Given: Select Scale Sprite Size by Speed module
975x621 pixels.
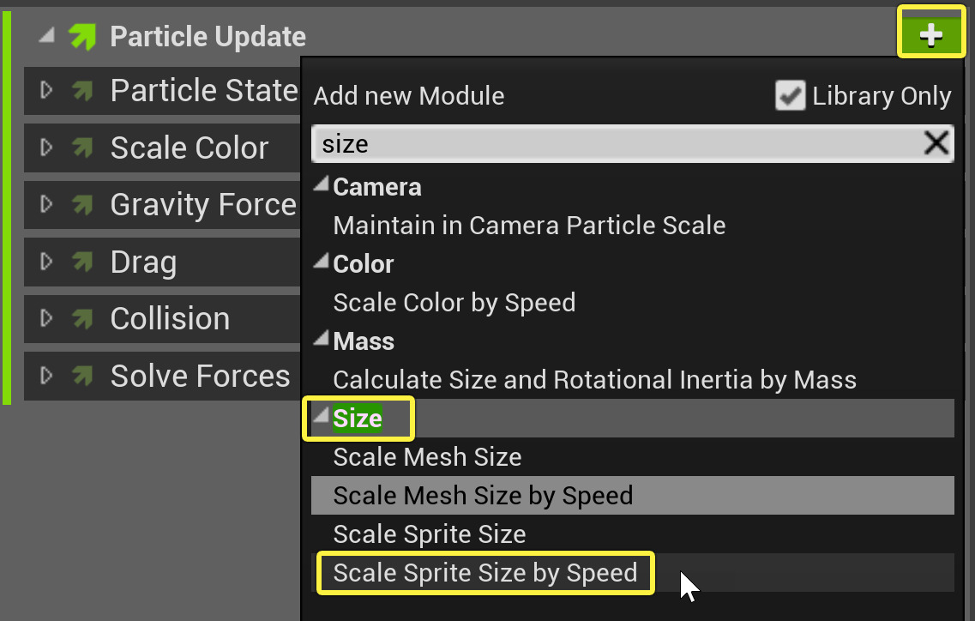Looking at the screenshot, I should click(x=484, y=572).
